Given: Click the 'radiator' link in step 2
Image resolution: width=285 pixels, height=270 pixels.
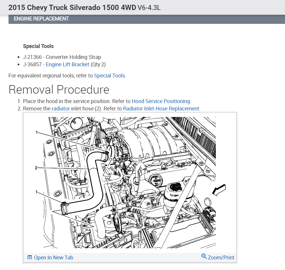Looking at the screenshot, I should click(61, 109).
